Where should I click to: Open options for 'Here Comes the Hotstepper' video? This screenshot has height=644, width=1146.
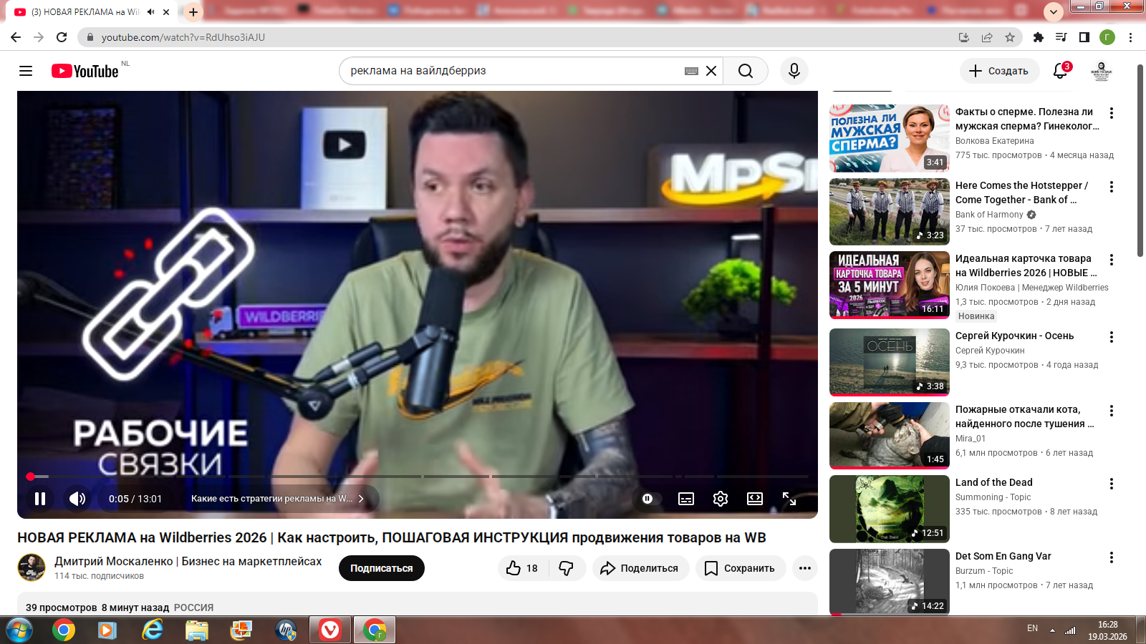coord(1112,187)
